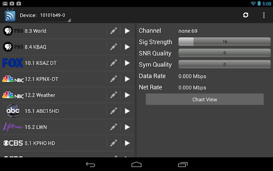Image resolution: width=273 pixels, height=171 pixels.
Task: Play the 5.1 KPHO HD channel
Action: (x=127, y=143)
